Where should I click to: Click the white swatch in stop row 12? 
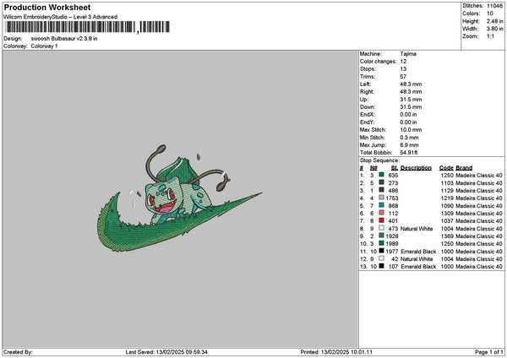tap(382, 258)
